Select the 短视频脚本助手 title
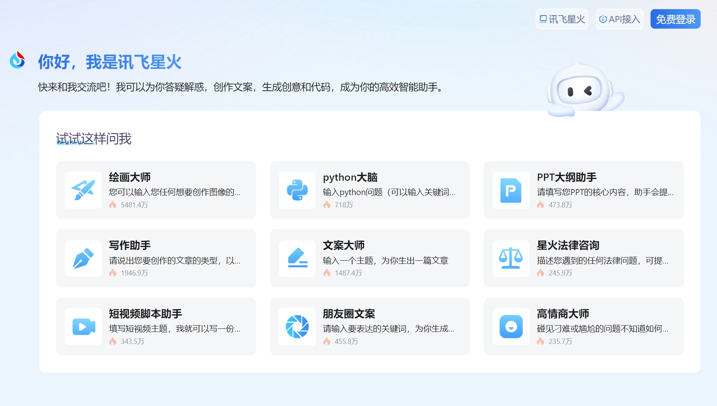717x406 pixels. (x=145, y=314)
